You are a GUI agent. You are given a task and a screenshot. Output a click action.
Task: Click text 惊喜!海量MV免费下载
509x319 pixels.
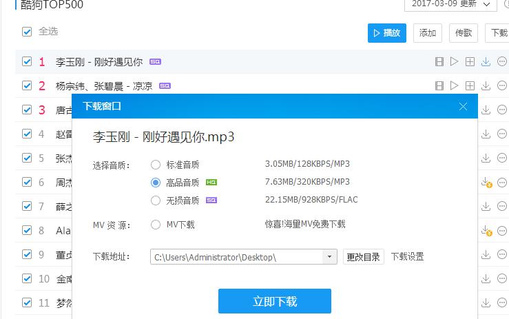pyautogui.click(x=305, y=224)
